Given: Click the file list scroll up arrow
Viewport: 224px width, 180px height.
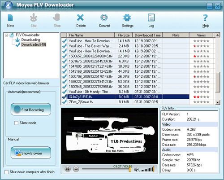Looking at the screenshot, I should (218, 35).
